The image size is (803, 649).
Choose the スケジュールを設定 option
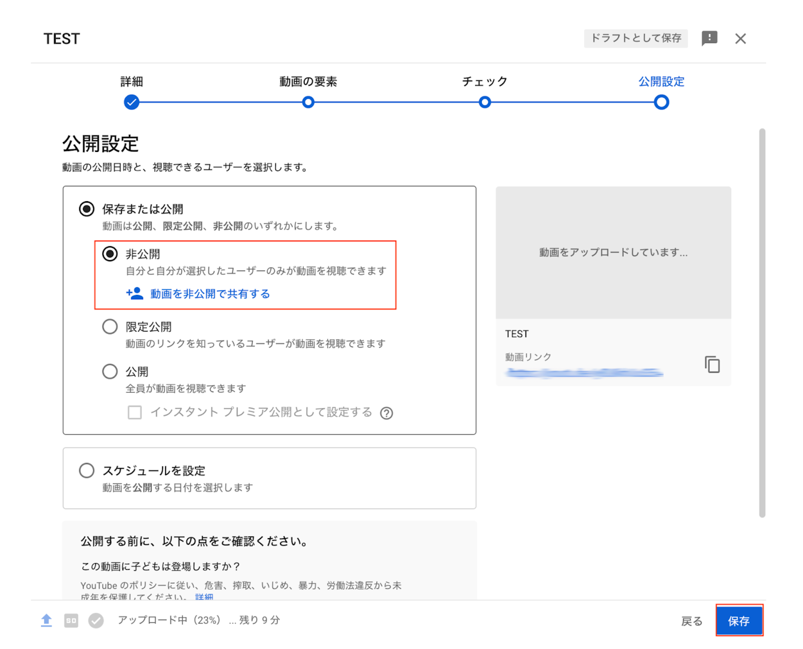coord(87,470)
